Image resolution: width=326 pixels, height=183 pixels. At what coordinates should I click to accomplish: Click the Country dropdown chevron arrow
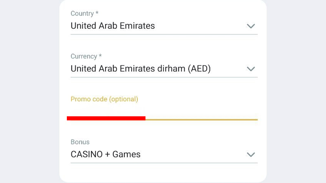pyautogui.click(x=251, y=26)
